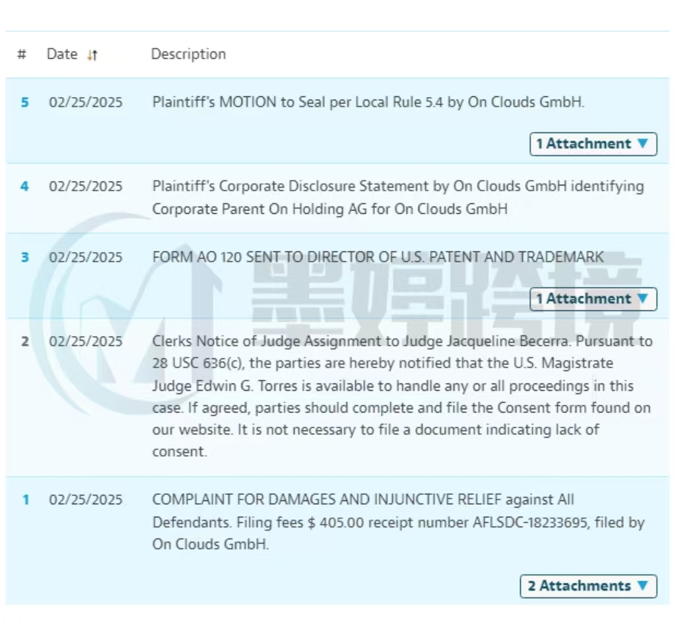Select the MOTION to Seal description text
This screenshot has height=629, width=676.
[x=368, y=102]
